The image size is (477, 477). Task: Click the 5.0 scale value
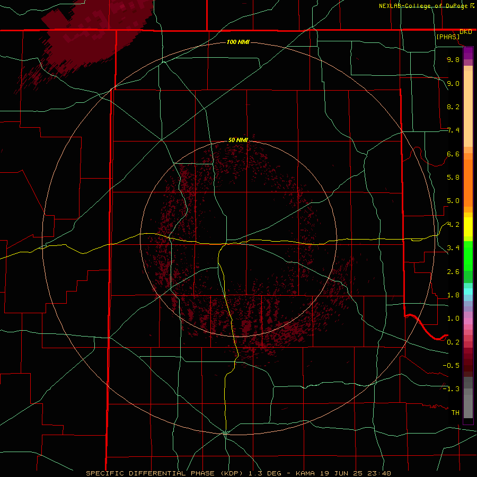(x=453, y=201)
